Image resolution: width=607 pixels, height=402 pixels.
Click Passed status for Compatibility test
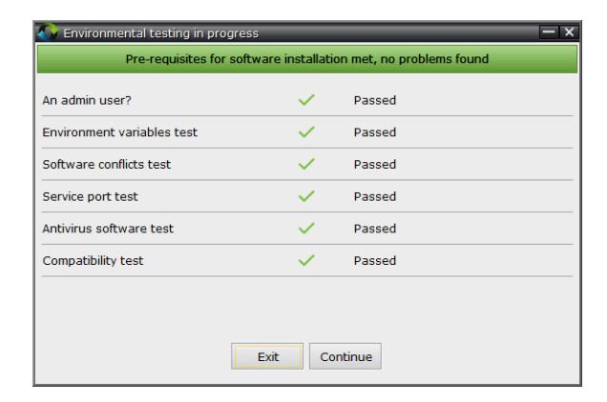coord(375,260)
